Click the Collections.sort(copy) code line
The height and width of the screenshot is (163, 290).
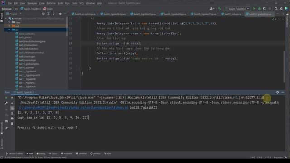click(117, 53)
